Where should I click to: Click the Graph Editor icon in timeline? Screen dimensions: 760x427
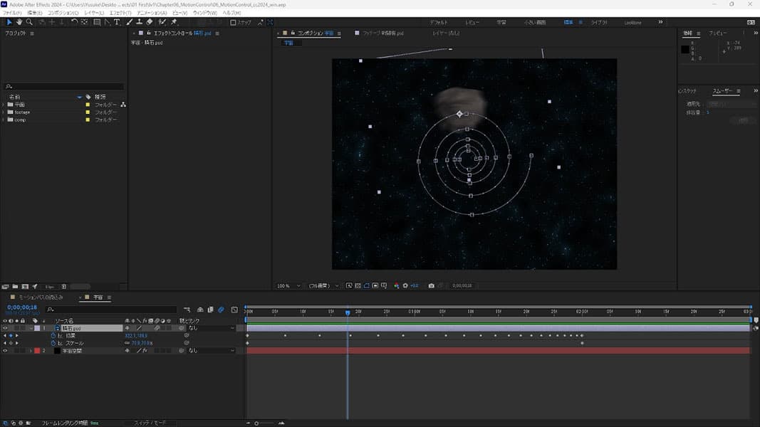pyautogui.click(x=234, y=310)
